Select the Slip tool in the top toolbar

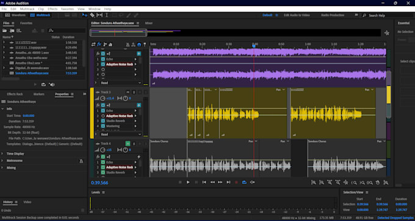99,15
